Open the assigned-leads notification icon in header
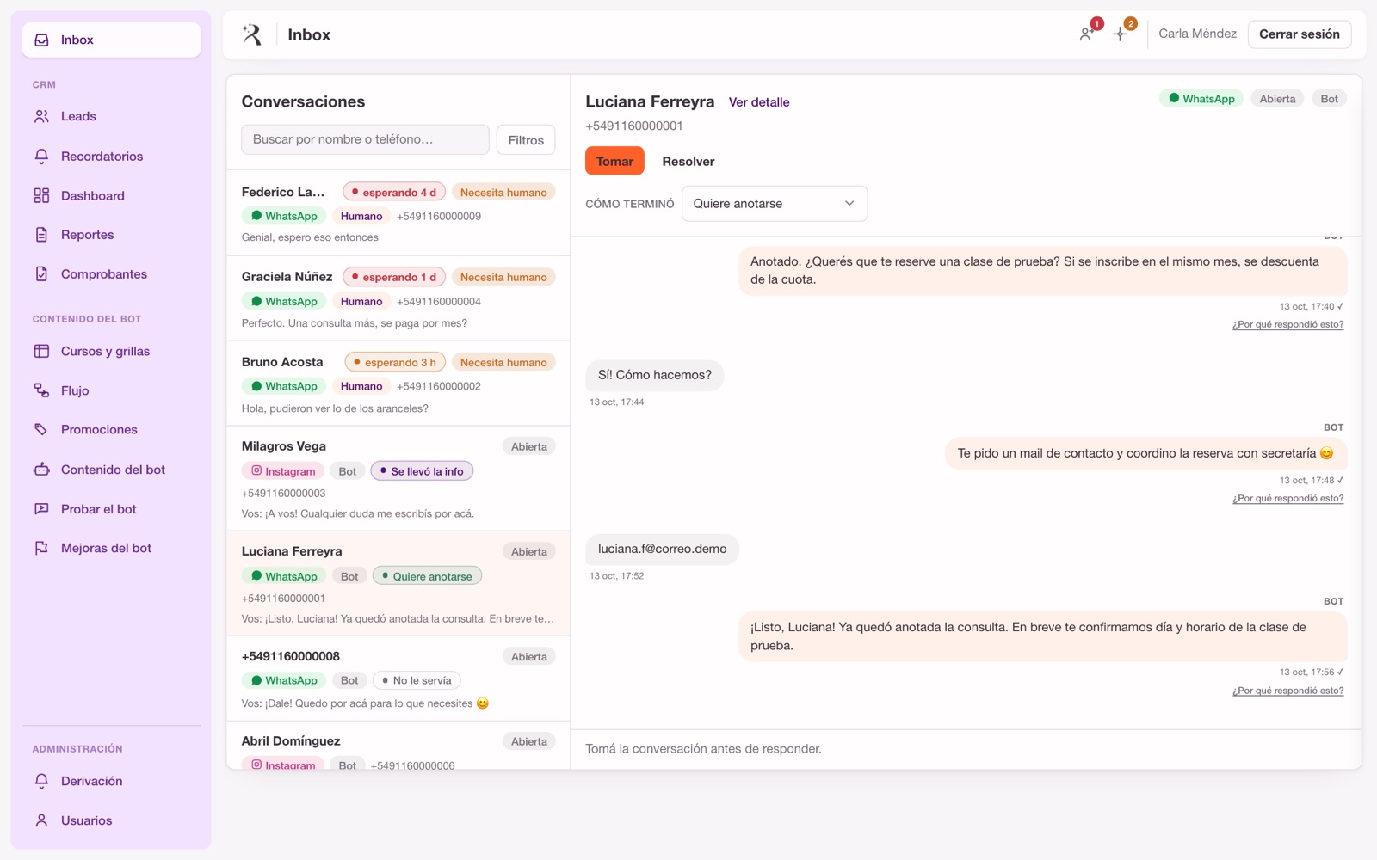This screenshot has height=860, width=1377. click(1087, 34)
